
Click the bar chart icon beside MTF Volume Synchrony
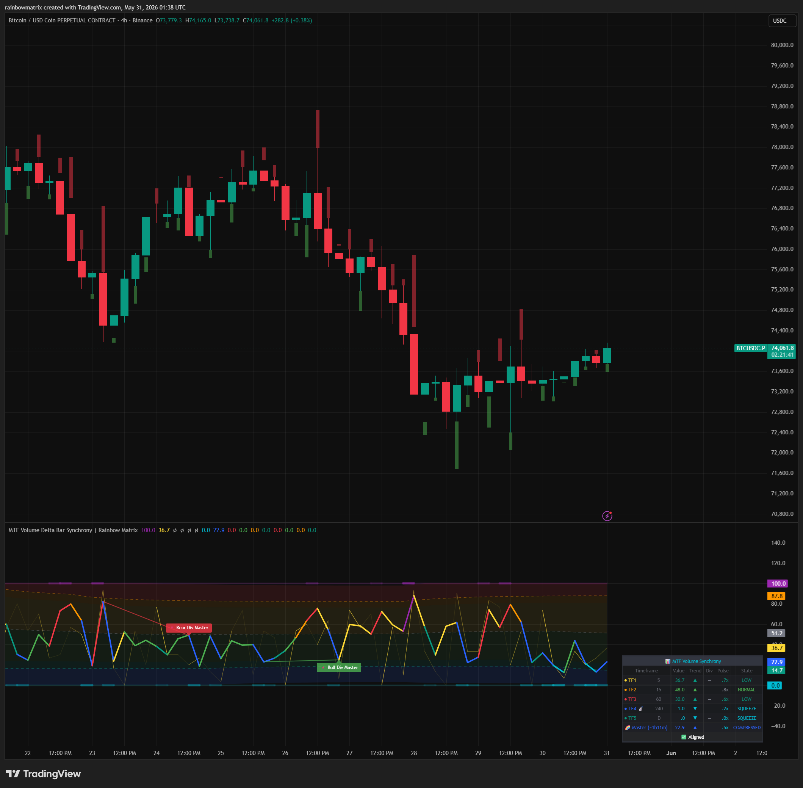point(668,661)
